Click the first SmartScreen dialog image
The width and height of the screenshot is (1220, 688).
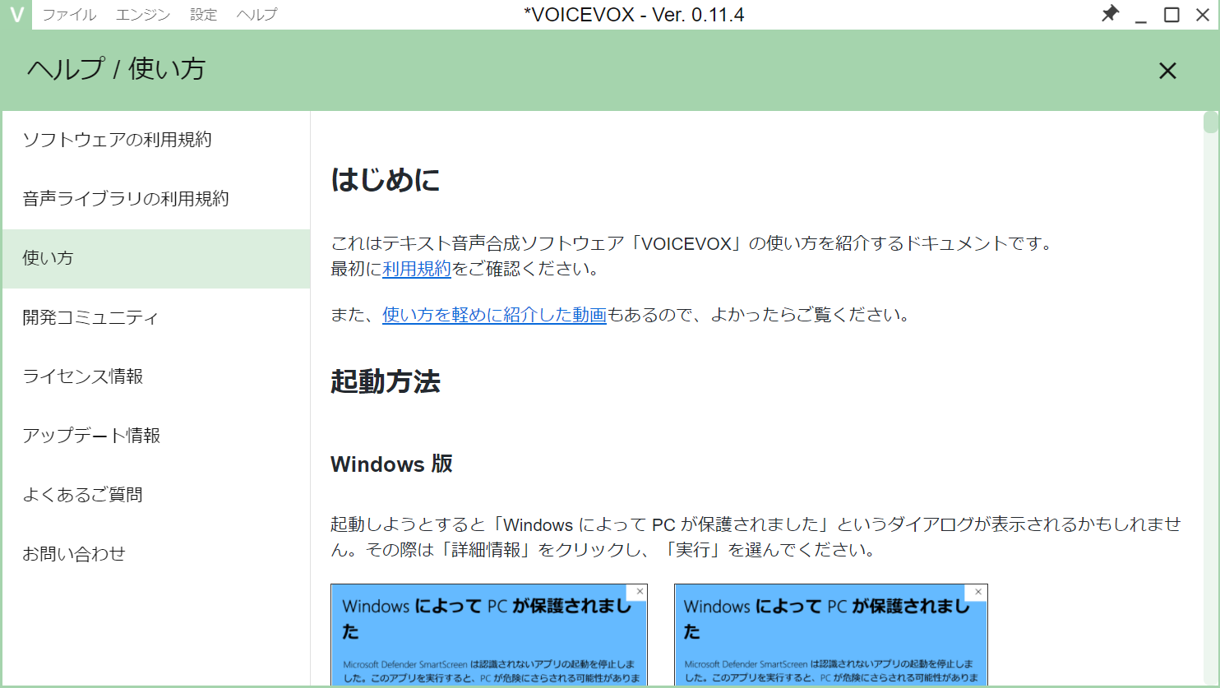[x=489, y=635]
